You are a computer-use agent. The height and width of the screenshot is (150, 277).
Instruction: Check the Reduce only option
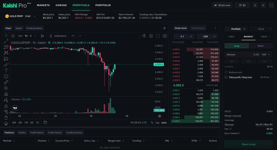pyautogui.click(x=226, y=72)
